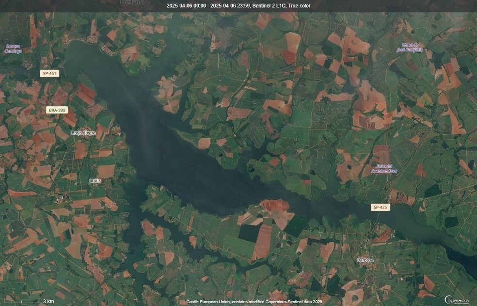
Task: Click the Barbosa town label
Action: tap(365, 260)
